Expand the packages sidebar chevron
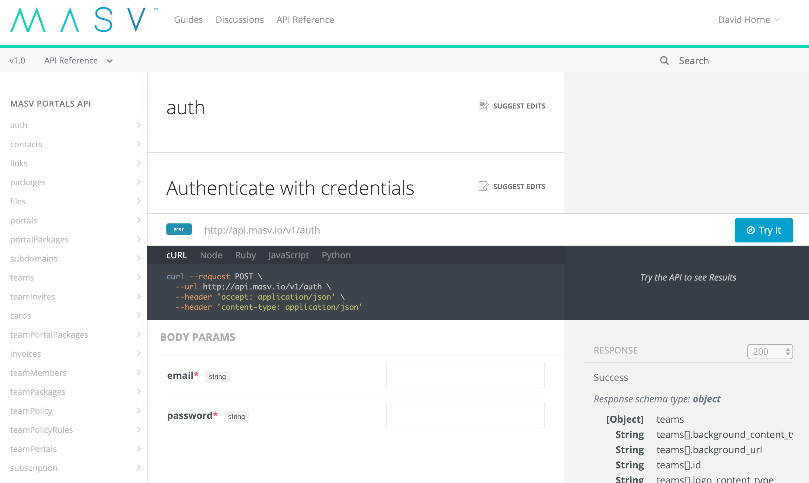809x483 pixels. [x=139, y=182]
